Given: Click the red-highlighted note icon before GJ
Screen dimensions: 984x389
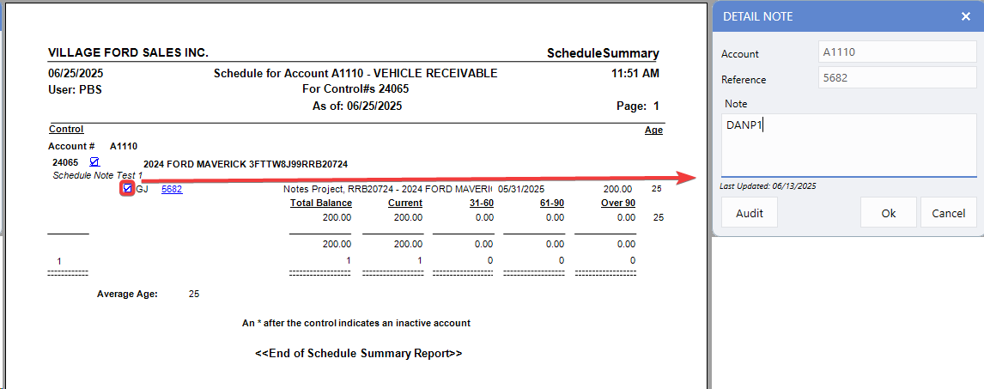Looking at the screenshot, I should [x=127, y=189].
